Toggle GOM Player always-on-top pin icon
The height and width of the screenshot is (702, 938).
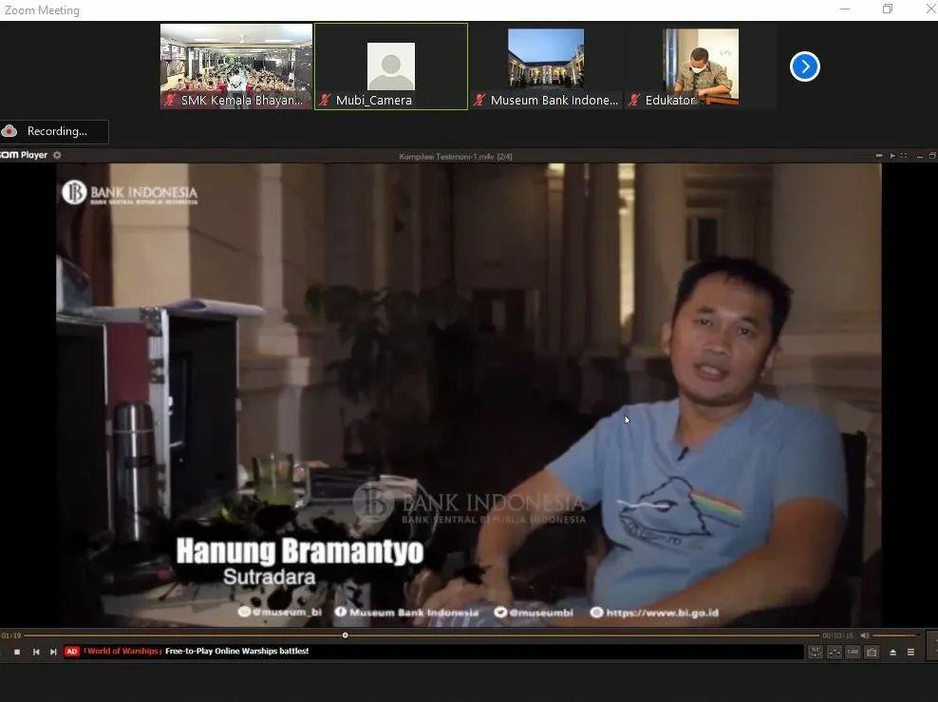pyautogui.click(x=879, y=156)
